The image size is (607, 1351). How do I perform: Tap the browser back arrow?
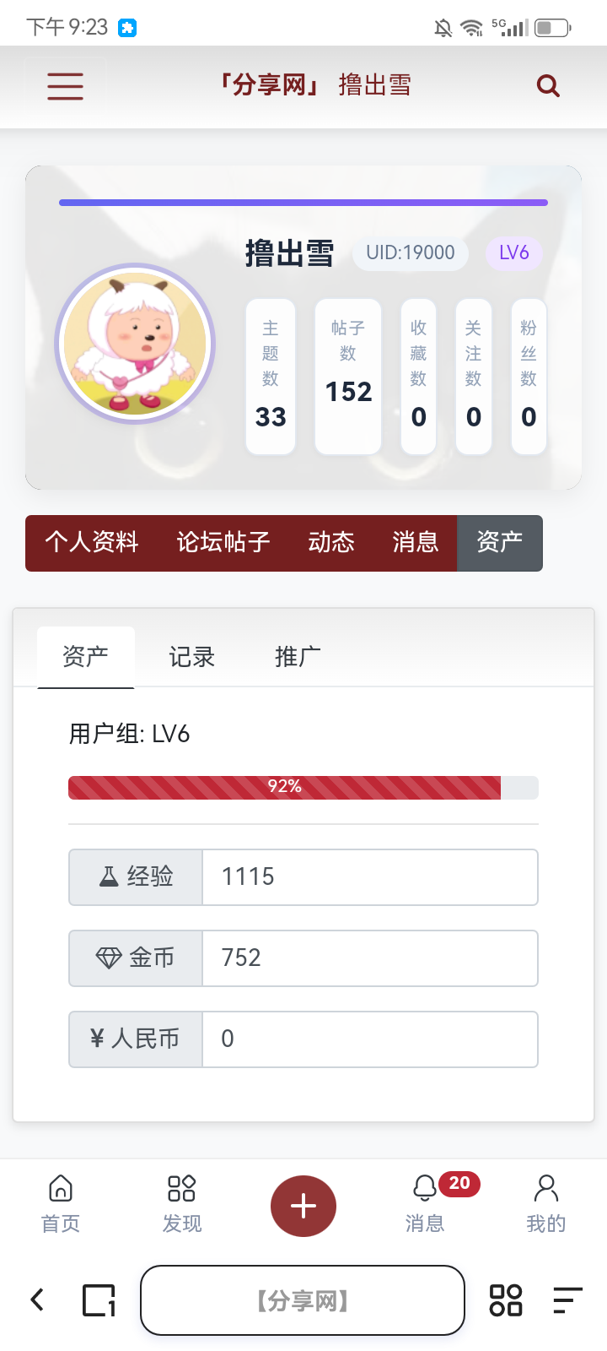click(x=37, y=1299)
